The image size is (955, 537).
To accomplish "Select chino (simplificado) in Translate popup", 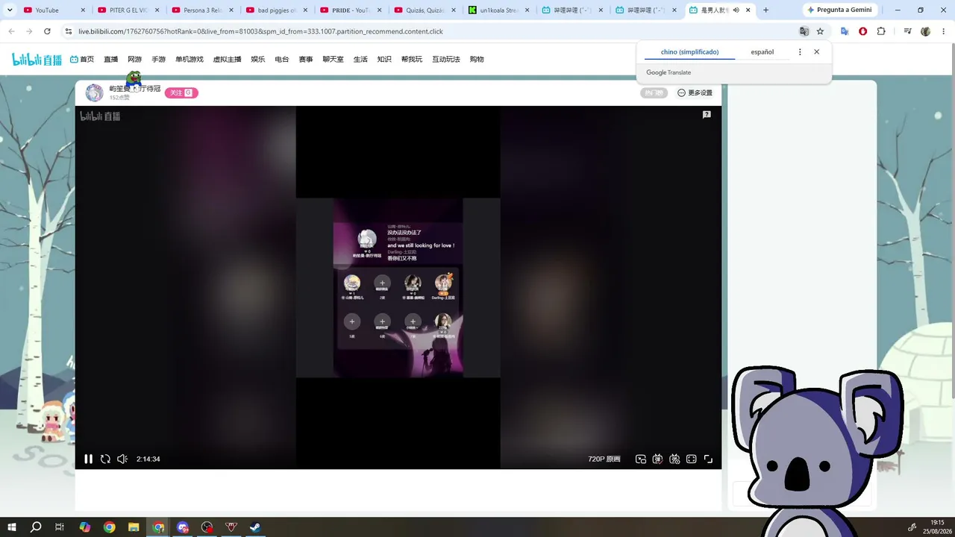I will [x=690, y=52].
